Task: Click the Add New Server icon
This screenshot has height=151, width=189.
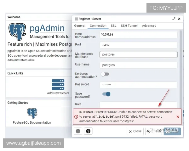Action: click(x=58, y=85)
